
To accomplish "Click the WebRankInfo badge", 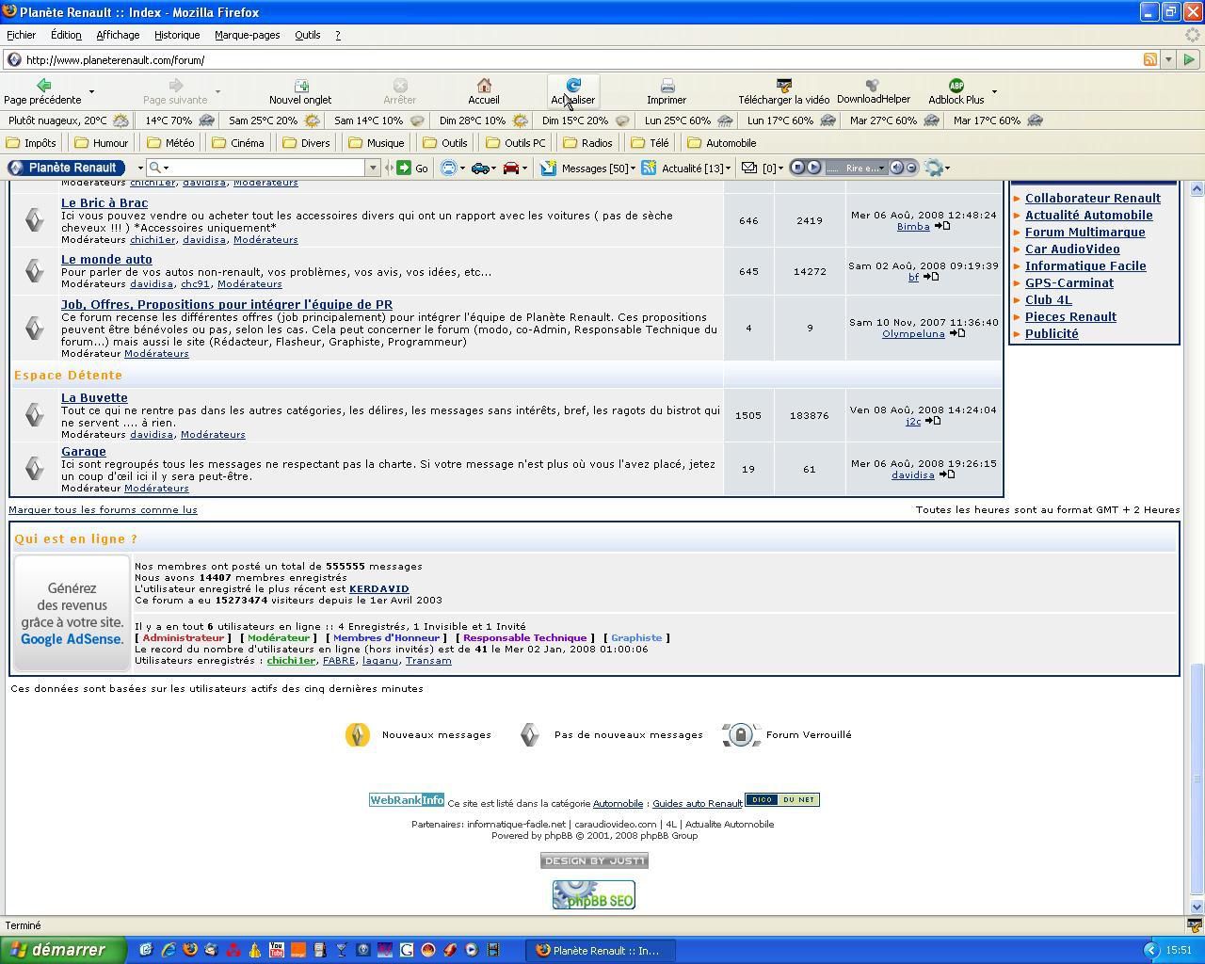I will point(406,800).
